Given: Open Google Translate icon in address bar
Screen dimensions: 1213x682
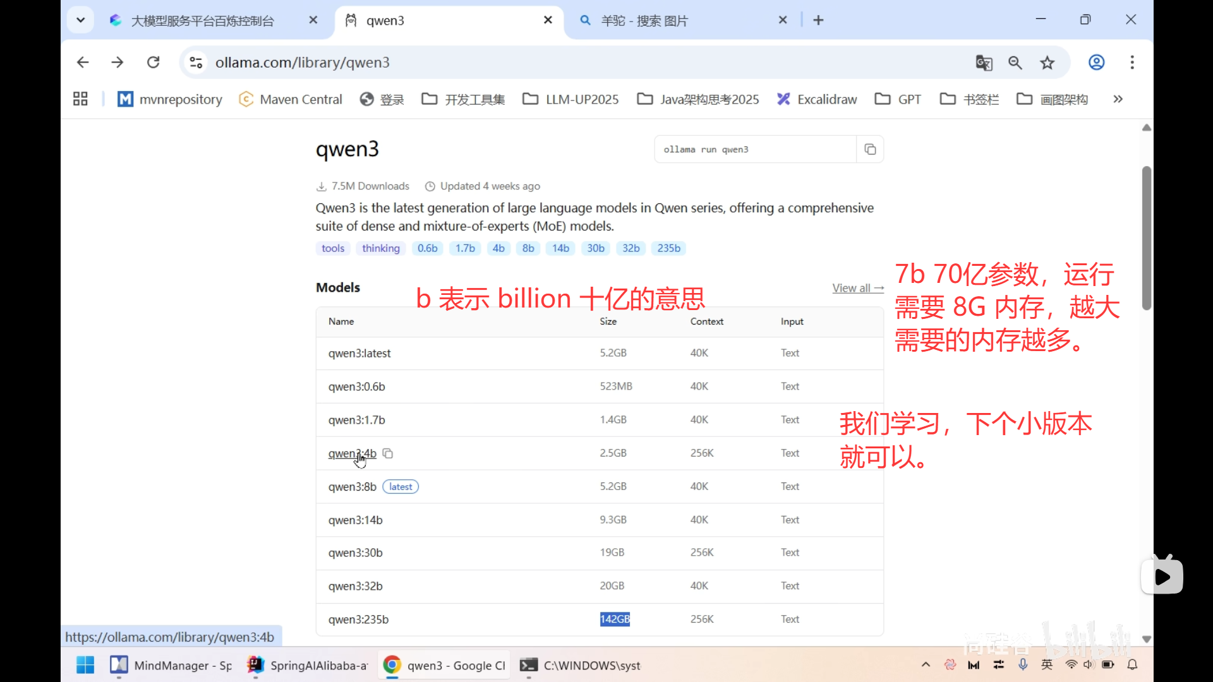Looking at the screenshot, I should point(984,63).
